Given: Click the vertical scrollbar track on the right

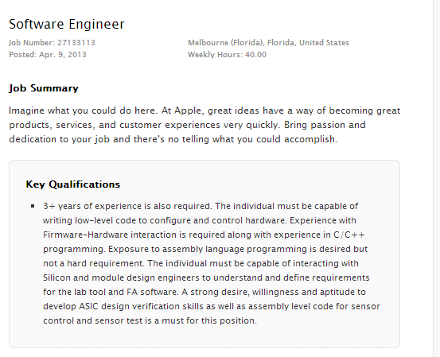Looking at the screenshot, I should (436, 178).
